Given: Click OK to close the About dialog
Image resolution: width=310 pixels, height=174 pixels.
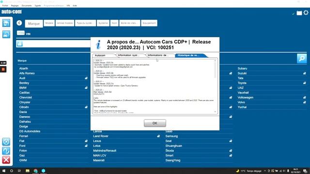Looking at the screenshot, I should (155, 123).
